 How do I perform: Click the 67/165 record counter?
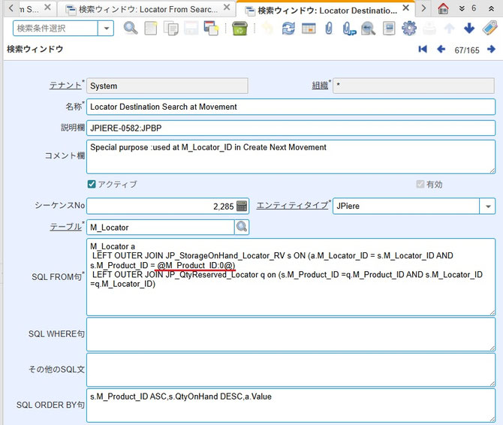(467, 50)
